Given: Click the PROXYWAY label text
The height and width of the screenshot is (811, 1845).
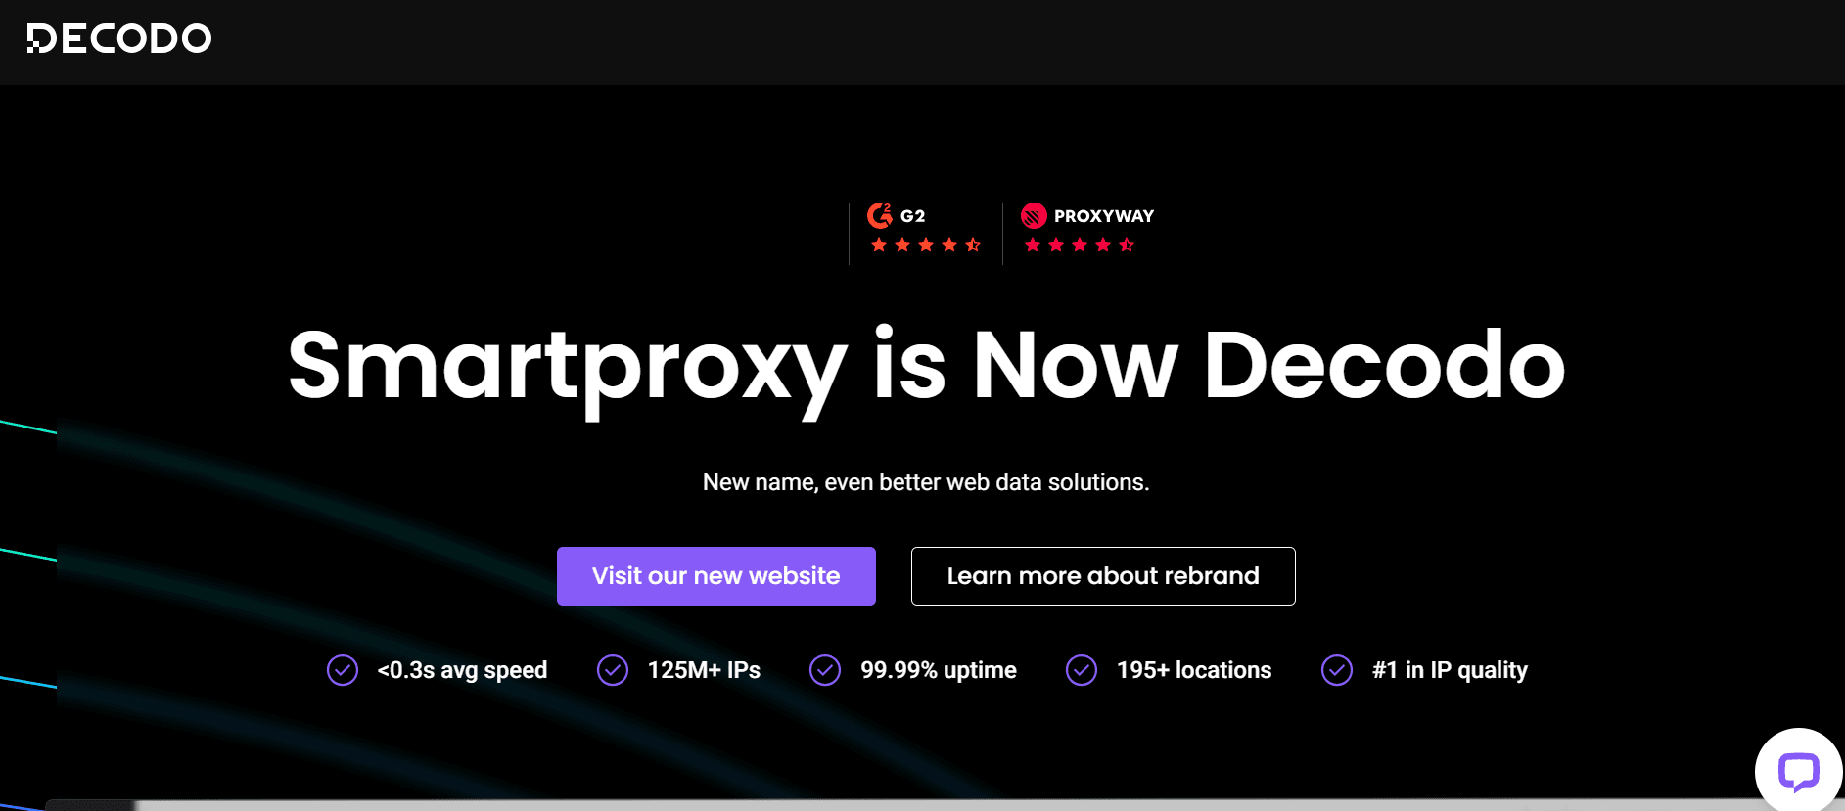Looking at the screenshot, I should tap(1104, 216).
